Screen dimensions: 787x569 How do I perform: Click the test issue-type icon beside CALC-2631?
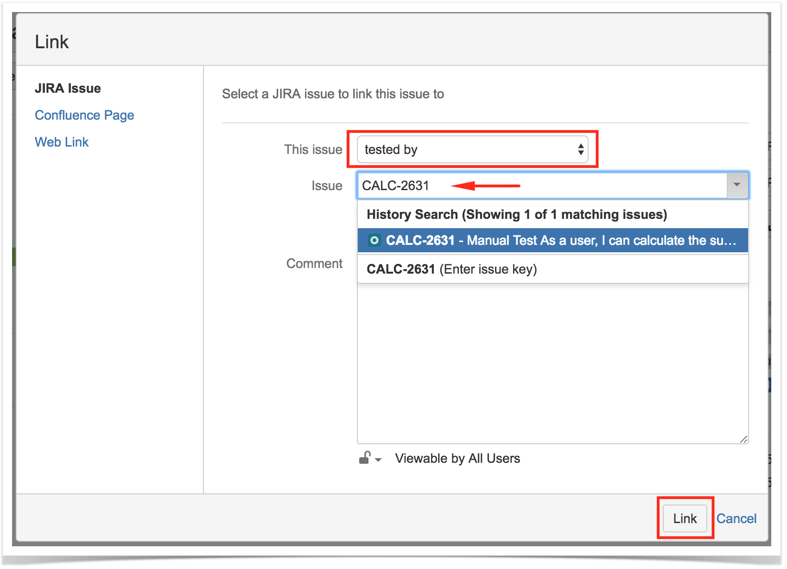374,240
